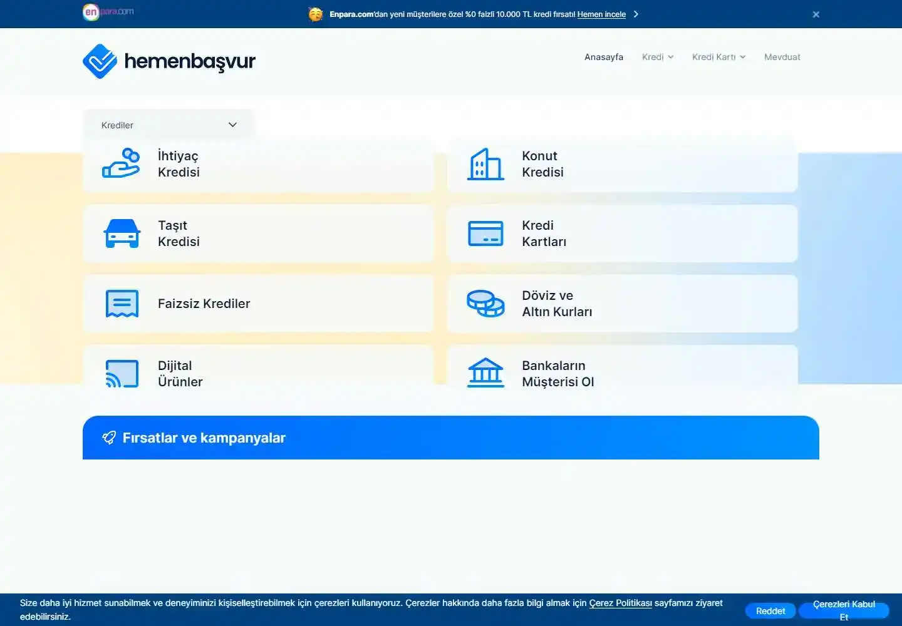The image size is (902, 626).
Task: Open Döviz ve Altın Kurları label
Action: click(557, 304)
